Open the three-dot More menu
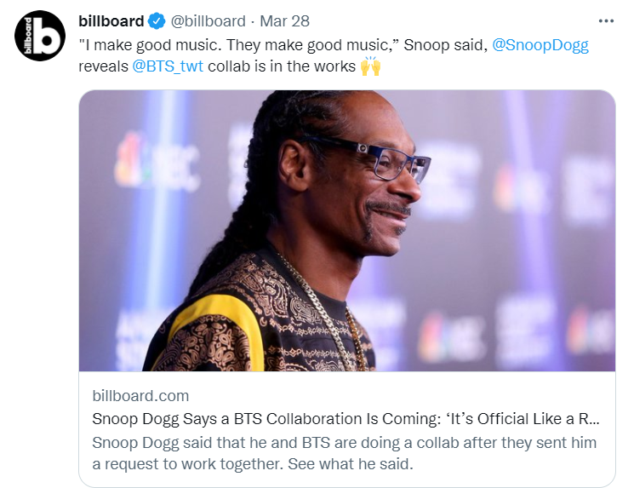The width and height of the screenshot is (634, 488). [x=606, y=21]
